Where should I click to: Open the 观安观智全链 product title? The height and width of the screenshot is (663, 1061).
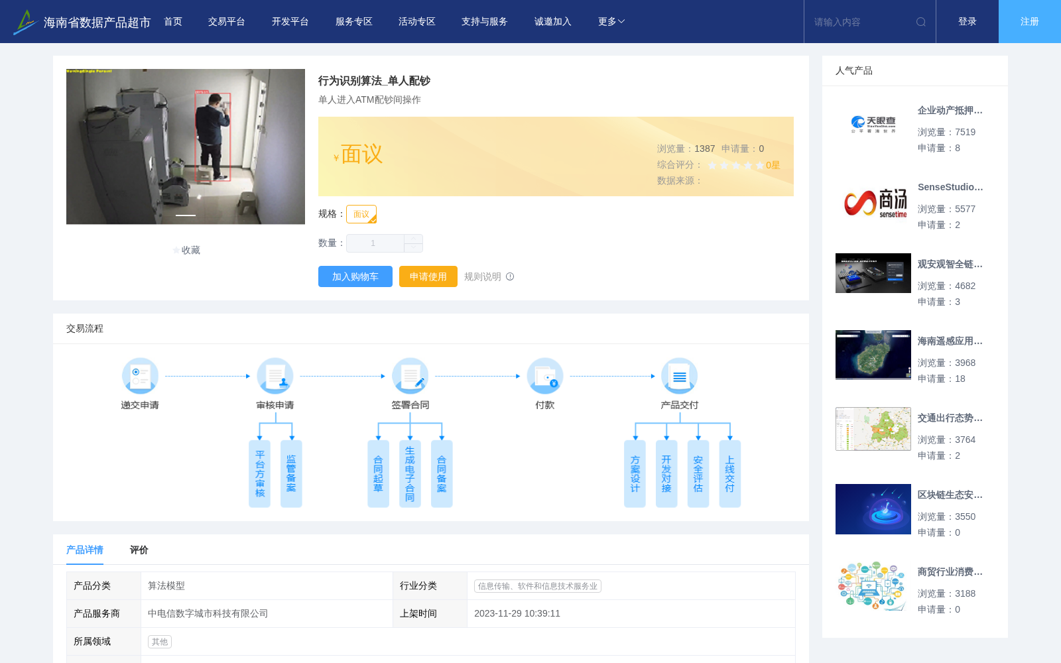coord(950,264)
